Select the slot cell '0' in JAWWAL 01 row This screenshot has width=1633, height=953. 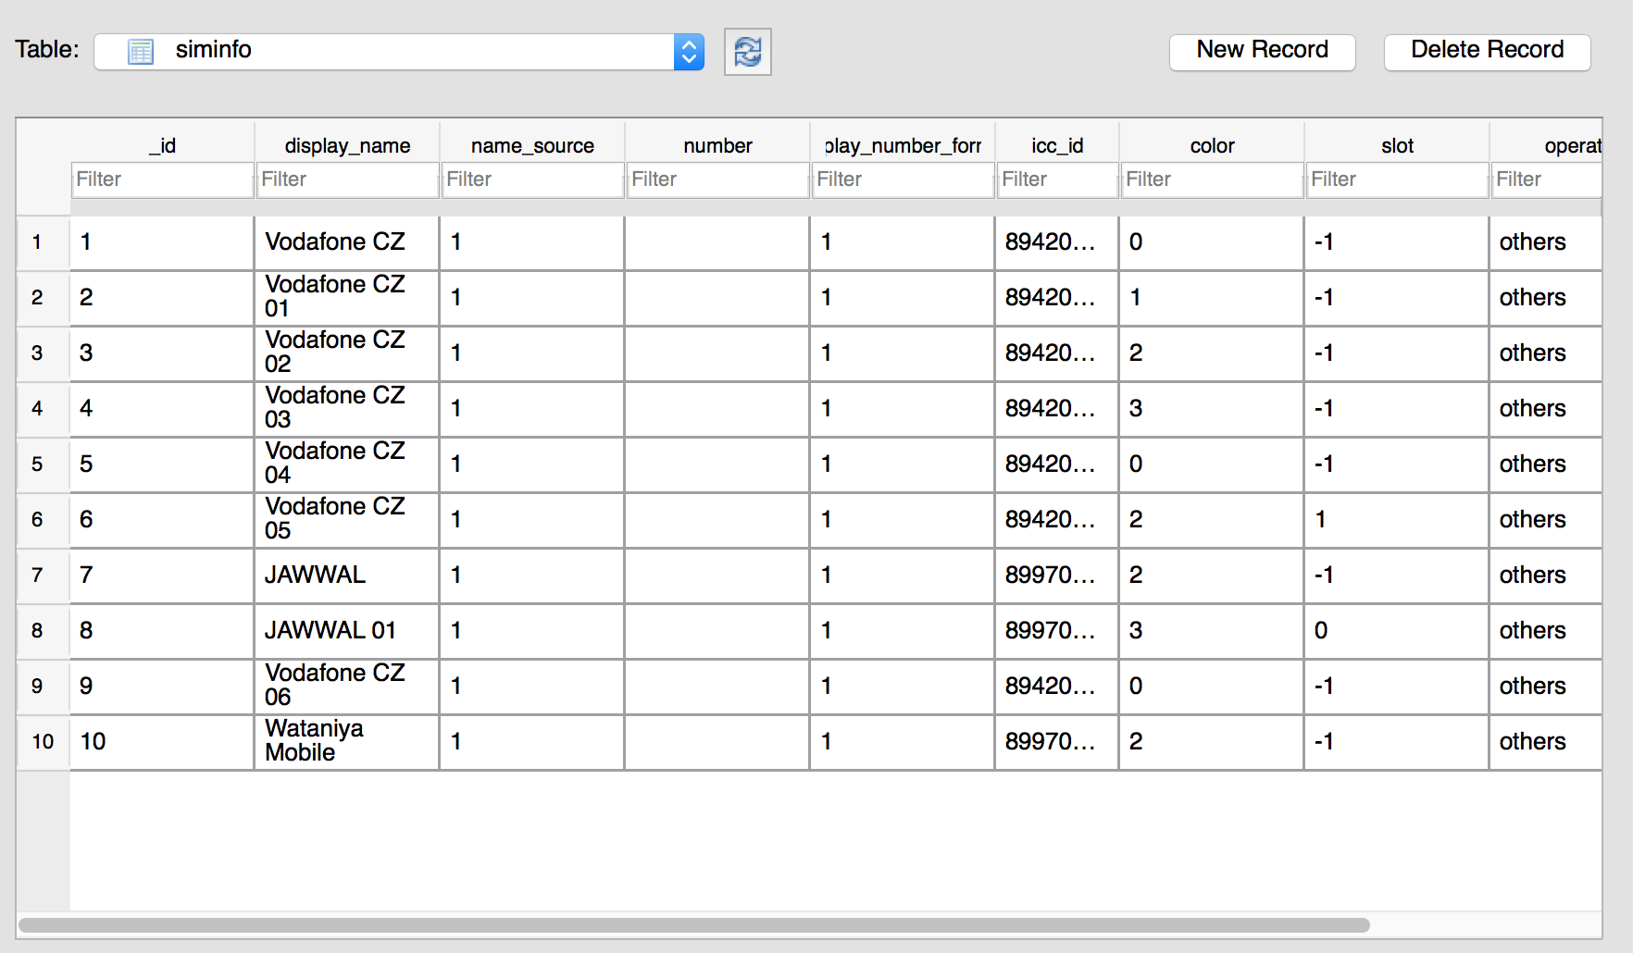click(x=1396, y=631)
